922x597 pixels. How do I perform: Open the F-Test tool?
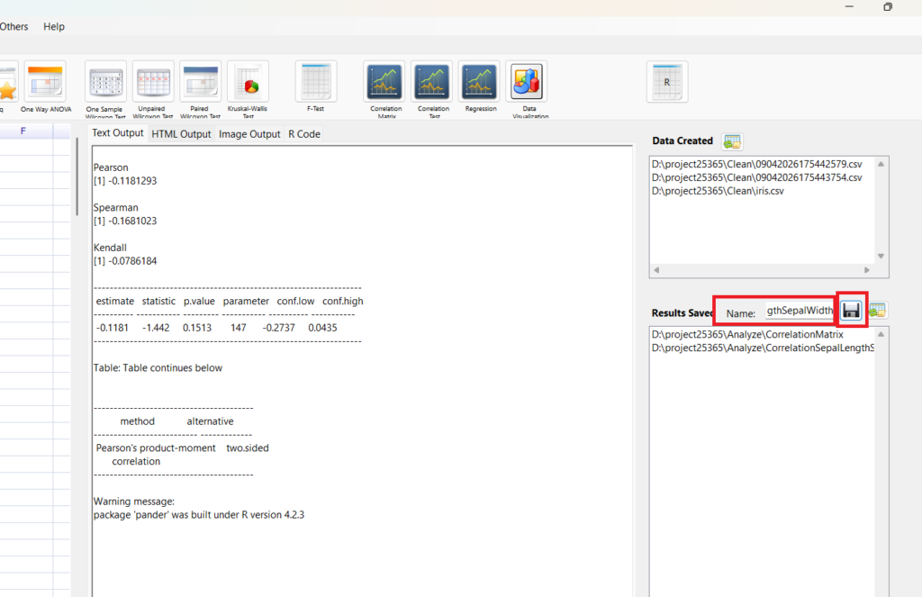pyautogui.click(x=315, y=83)
